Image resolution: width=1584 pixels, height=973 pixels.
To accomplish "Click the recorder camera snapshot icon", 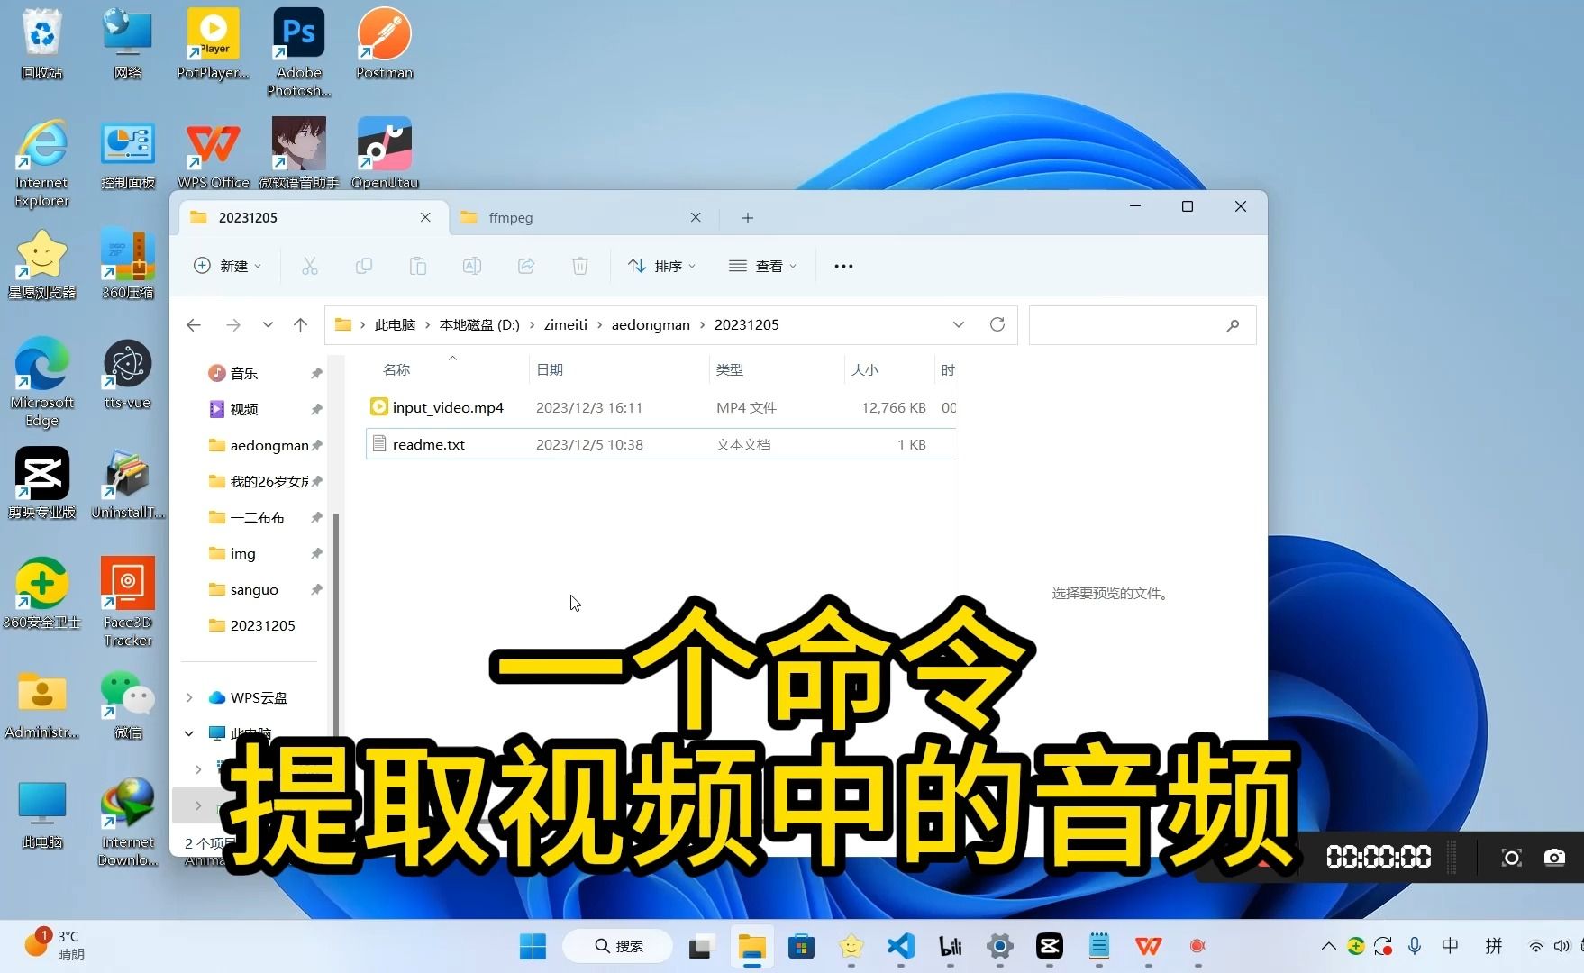I will coord(1554,857).
